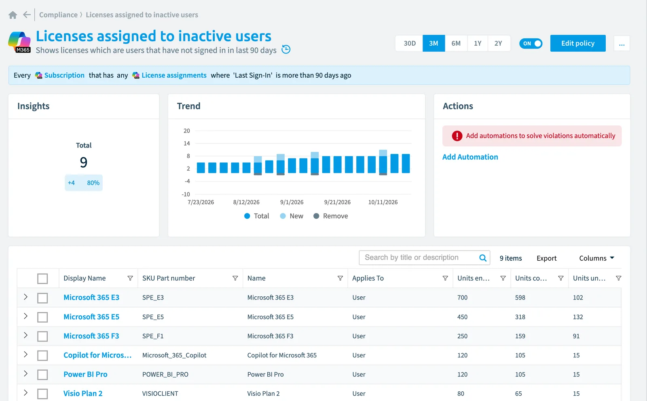Check the Copilot for Microsoft 365 row
This screenshot has width=647, height=401.
(x=42, y=356)
